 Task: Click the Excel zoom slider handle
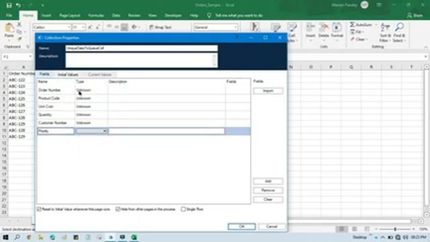point(395,229)
